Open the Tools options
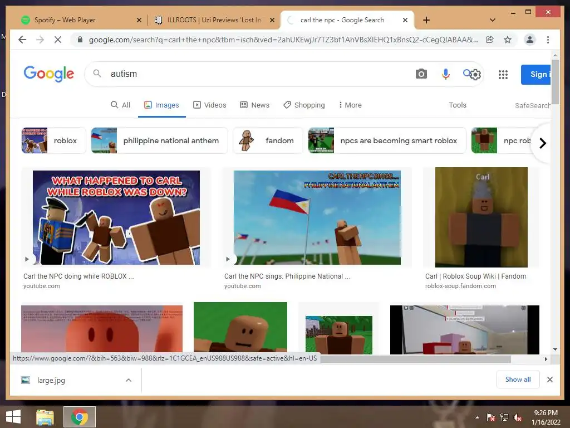This screenshot has height=428, width=570. 458,105
